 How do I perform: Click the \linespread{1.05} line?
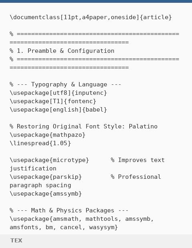pos(40,143)
